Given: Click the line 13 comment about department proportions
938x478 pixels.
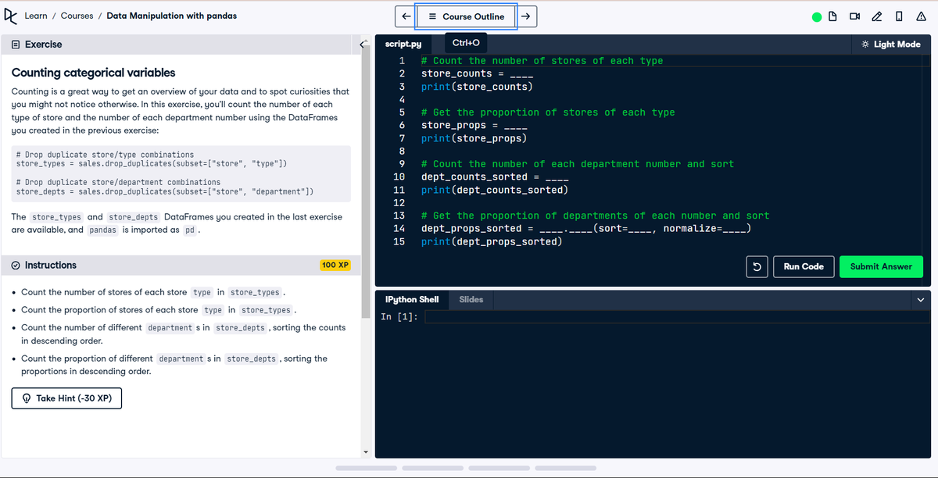Looking at the screenshot, I should (x=595, y=216).
